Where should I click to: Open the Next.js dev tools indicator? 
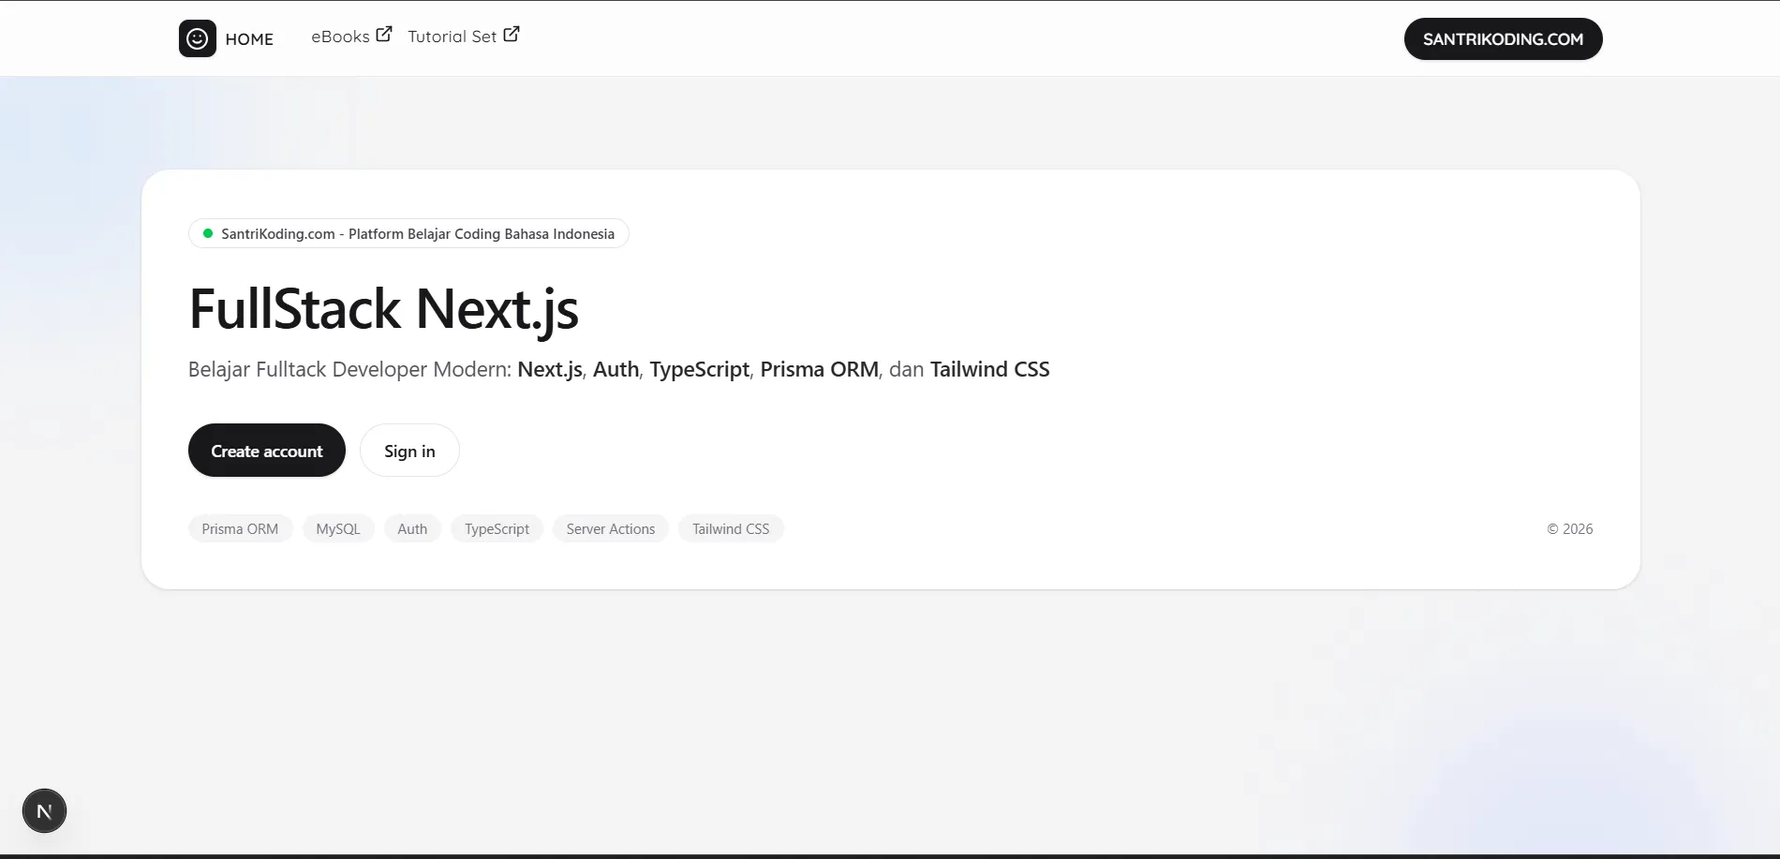(44, 810)
